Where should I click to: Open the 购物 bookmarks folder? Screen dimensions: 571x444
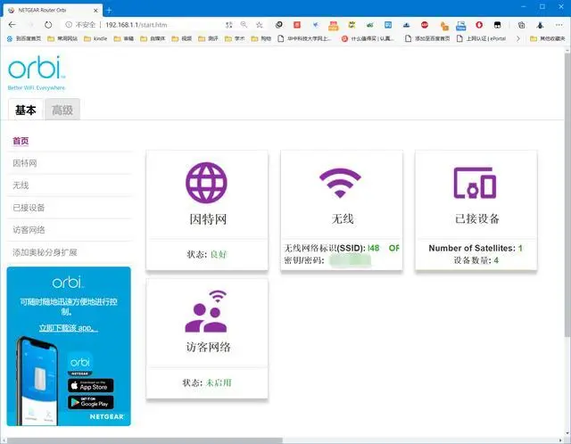(x=261, y=38)
